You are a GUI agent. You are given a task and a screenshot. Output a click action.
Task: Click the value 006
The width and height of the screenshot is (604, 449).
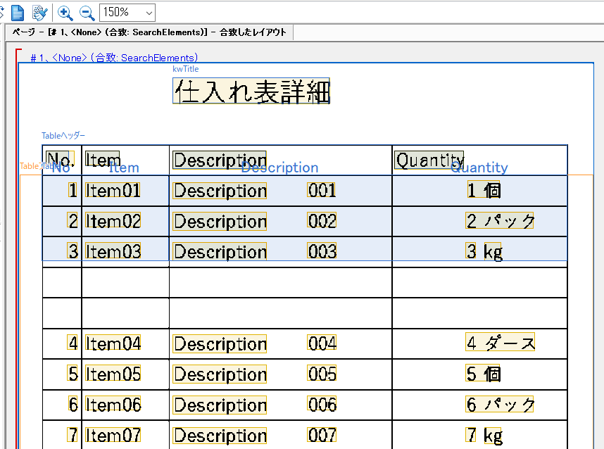click(322, 404)
